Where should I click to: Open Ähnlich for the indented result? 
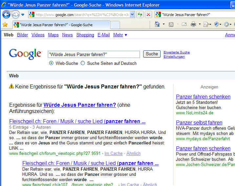click(150, 184)
